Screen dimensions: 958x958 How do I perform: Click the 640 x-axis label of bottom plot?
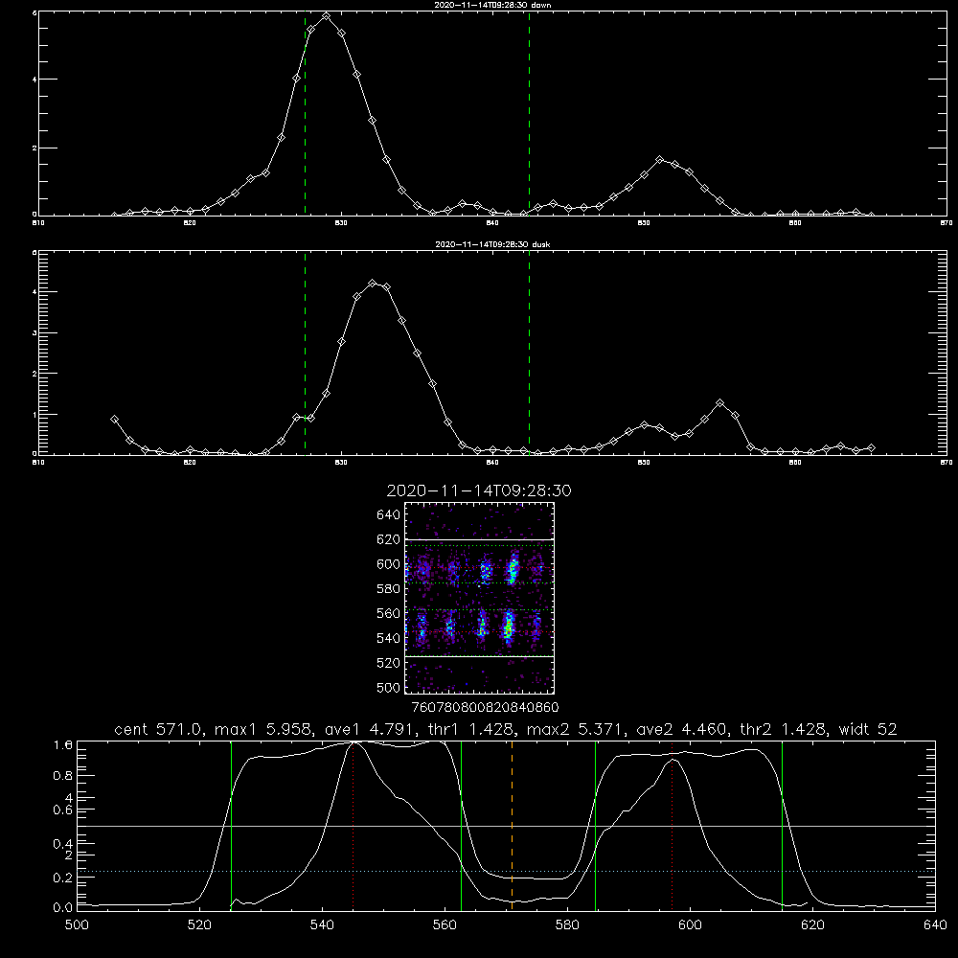point(935,925)
